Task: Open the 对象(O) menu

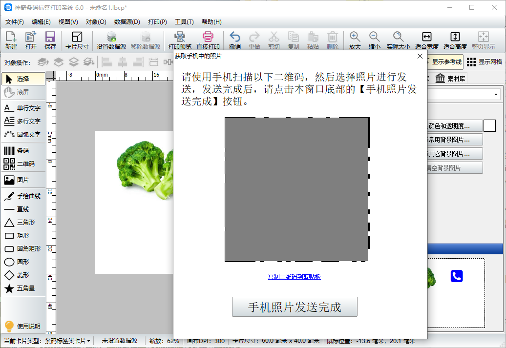Action: coord(96,22)
